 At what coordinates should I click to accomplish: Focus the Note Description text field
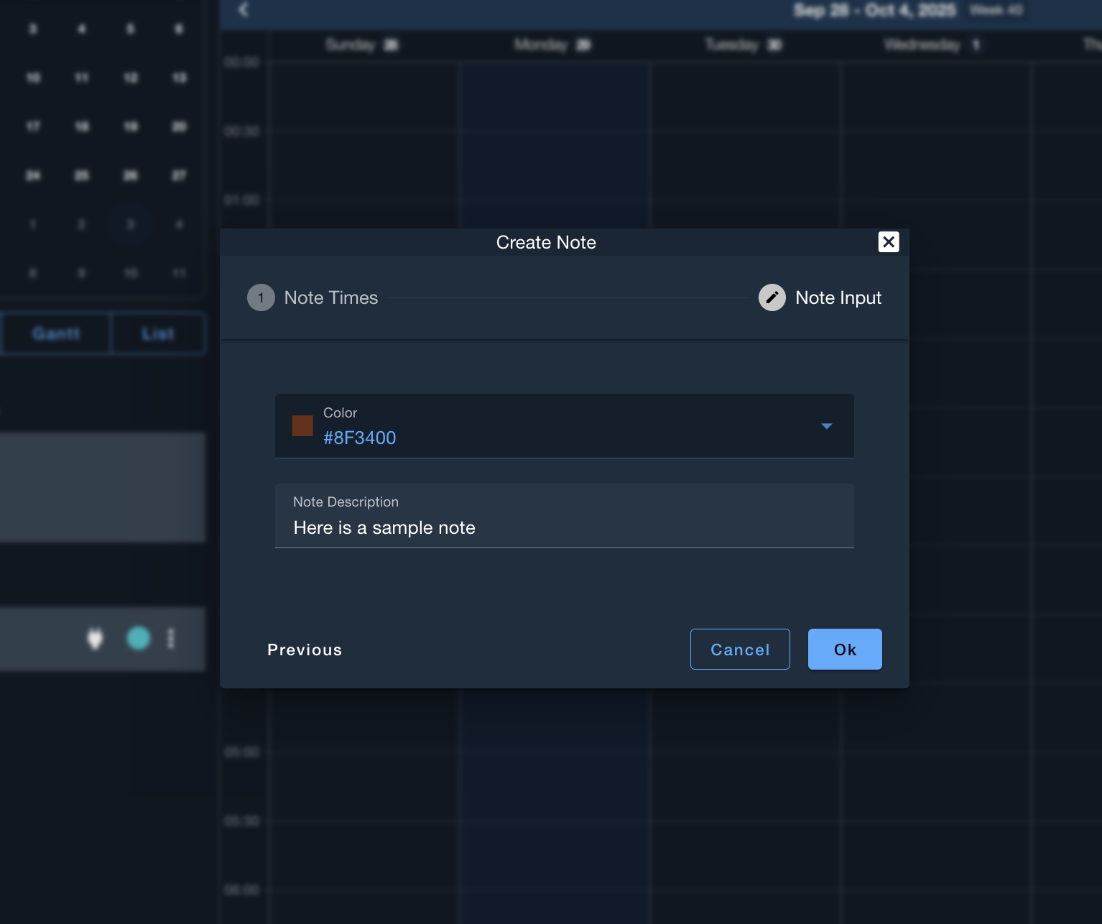click(564, 527)
